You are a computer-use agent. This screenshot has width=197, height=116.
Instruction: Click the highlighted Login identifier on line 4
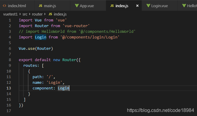[x=41, y=37]
